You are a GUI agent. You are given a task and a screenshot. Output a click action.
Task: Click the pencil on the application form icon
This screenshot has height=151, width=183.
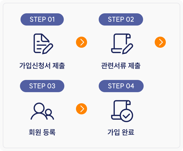pos(48,48)
